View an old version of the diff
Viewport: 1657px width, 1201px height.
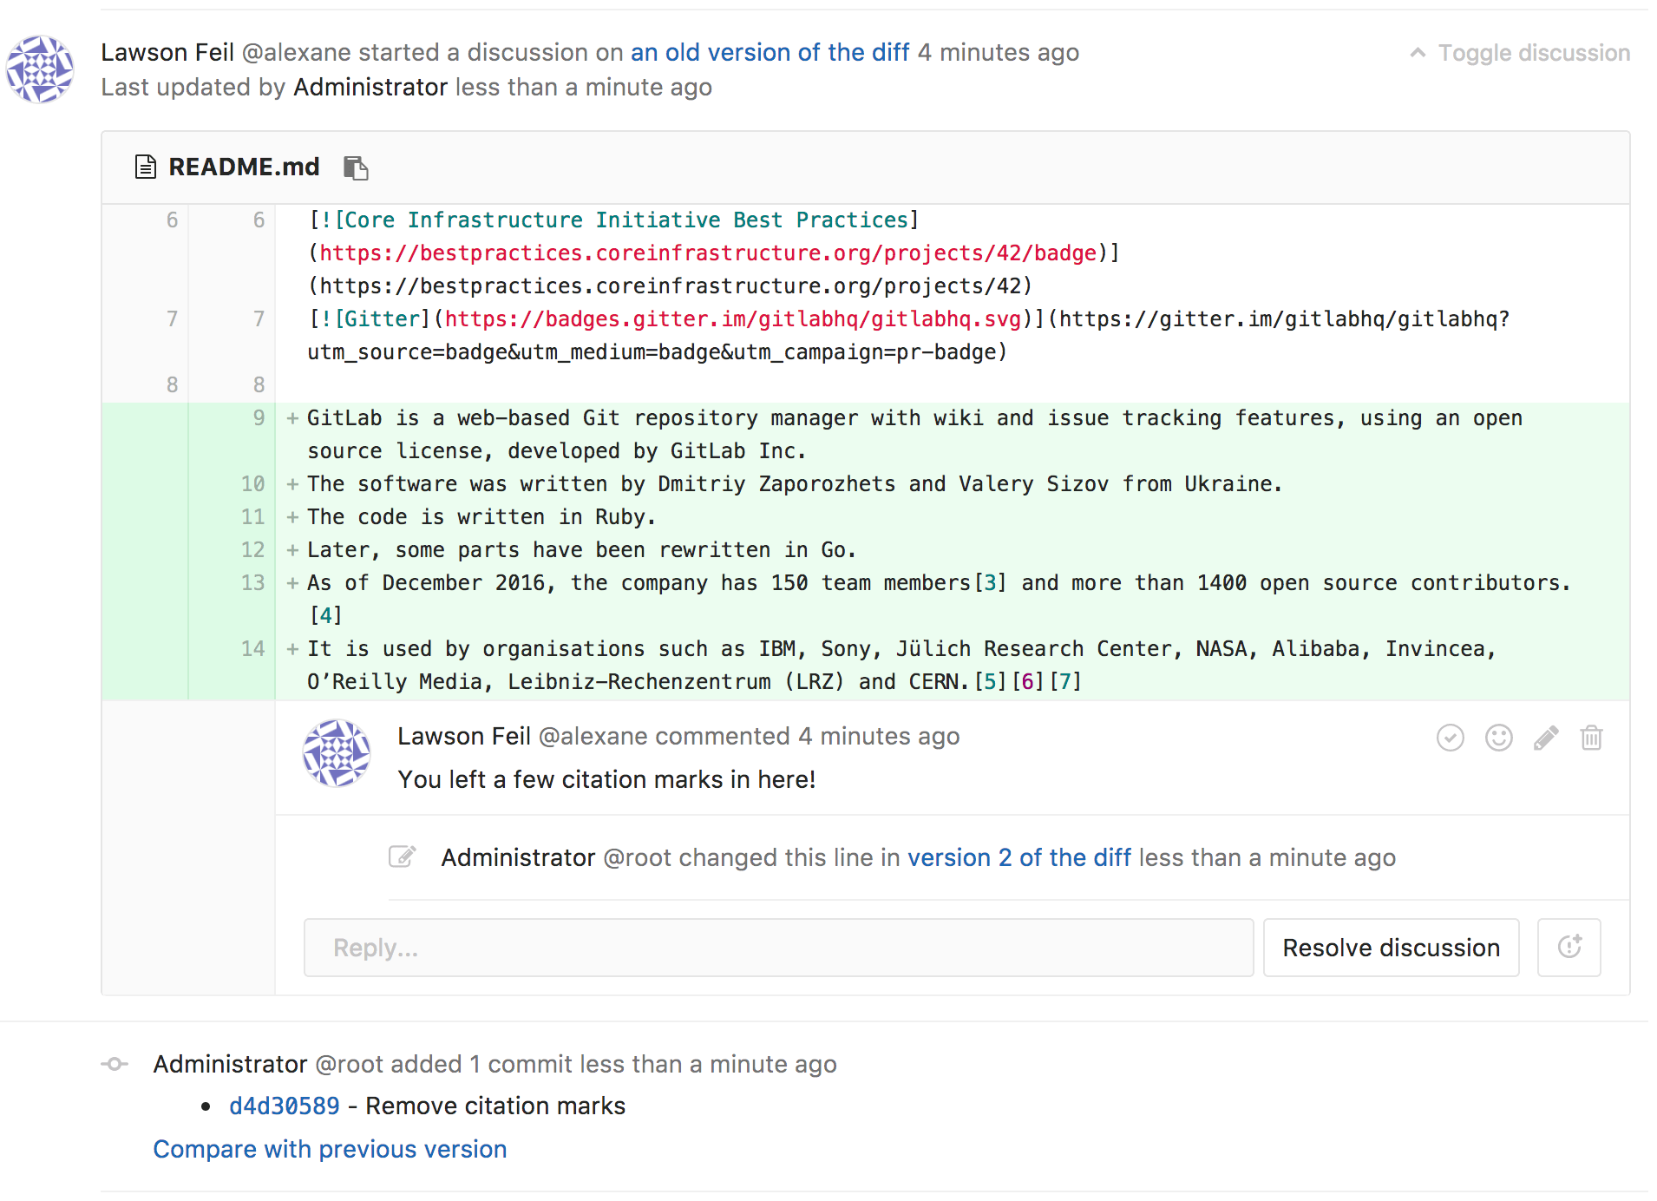click(x=770, y=52)
